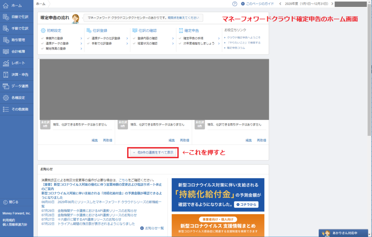Open 利用規約 link in sidebar footer
The height and width of the screenshot is (237, 372).
click(x=9, y=220)
